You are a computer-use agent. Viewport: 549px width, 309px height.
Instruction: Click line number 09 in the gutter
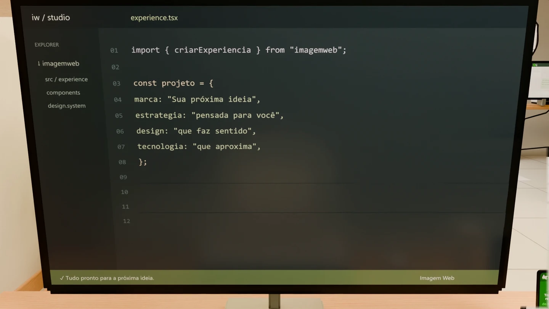(x=123, y=177)
